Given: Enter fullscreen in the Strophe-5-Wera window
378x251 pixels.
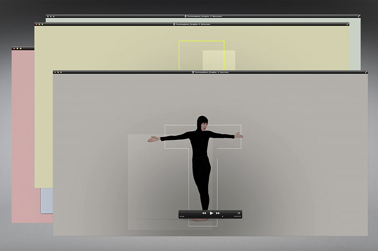Looking at the screenshot, I should [x=359, y=16].
